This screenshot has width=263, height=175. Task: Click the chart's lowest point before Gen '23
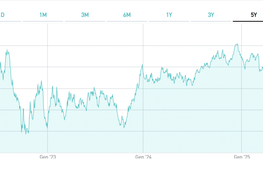26,133
